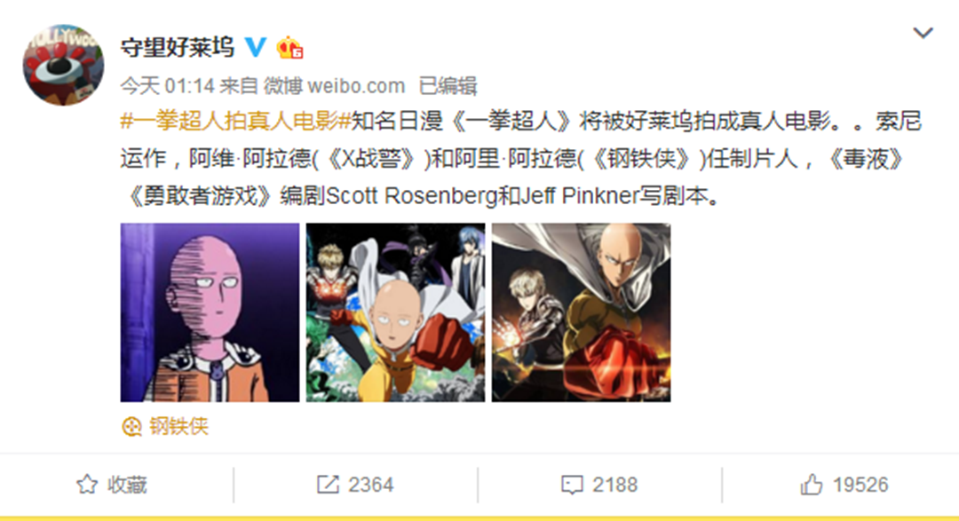Screen dimensions: 959x521
Task: Click the orange crown membership badge
Action: click(289, 47)
